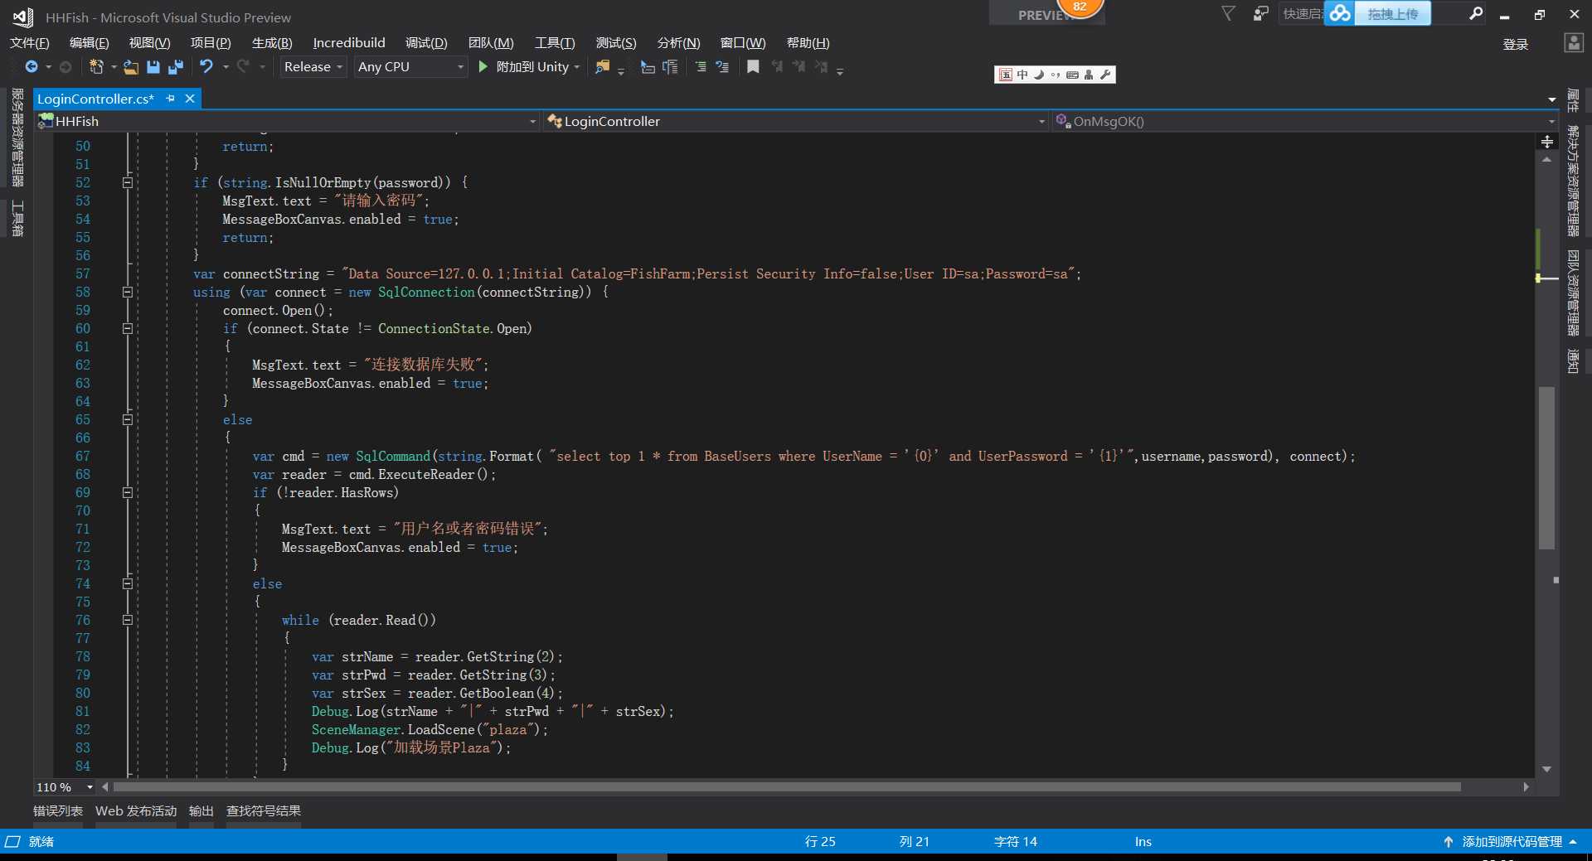
Task: Click the split editor icon above scrollbar
Action: click(x=1547, y=142)
